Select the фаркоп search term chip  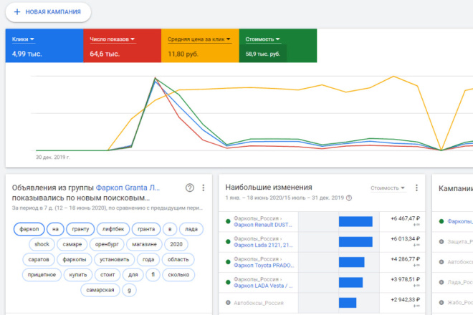coord(29,229)
